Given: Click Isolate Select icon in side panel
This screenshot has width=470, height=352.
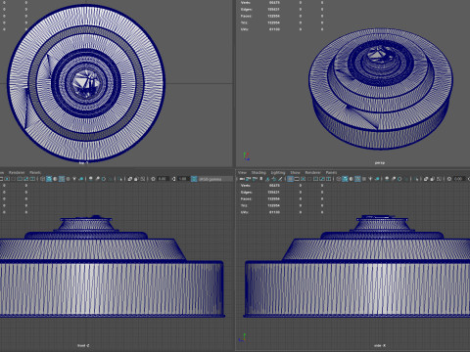Looking at the screenshot, I should (x=416, y=179).
